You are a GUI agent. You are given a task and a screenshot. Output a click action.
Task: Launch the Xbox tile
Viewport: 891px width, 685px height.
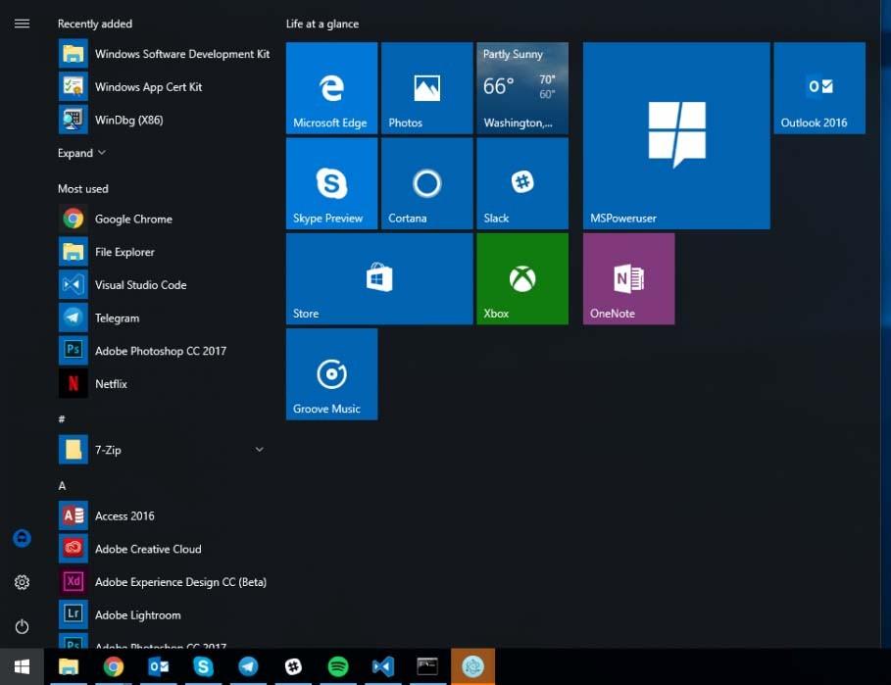coord(521,278)
